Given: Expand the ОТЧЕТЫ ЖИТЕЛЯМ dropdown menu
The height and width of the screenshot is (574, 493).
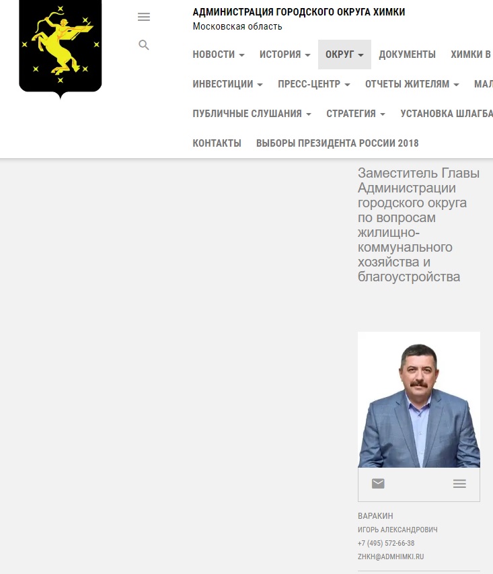Looking at the screenshot, I should tap(412, 84).
